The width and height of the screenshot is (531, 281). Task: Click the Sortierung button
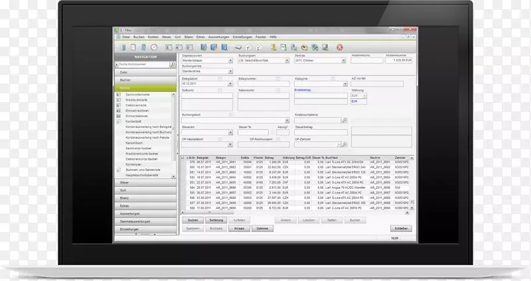pyautogui.click(x=216, y=219)
